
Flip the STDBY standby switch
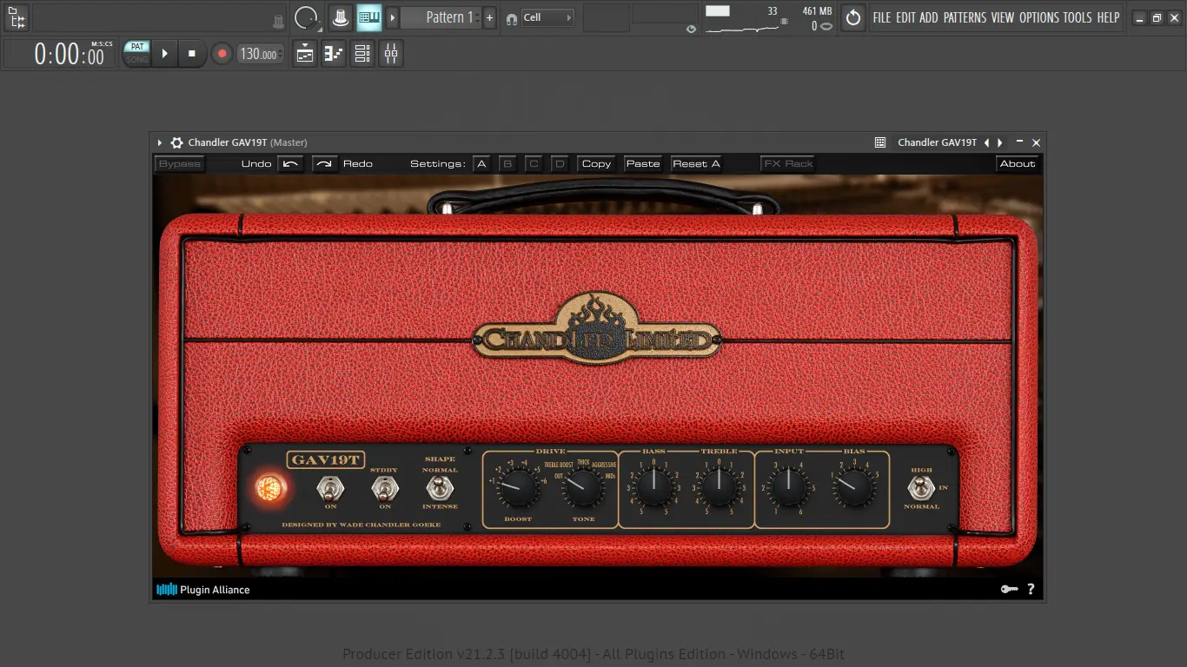pyautogui.click(x=385, y=488)
